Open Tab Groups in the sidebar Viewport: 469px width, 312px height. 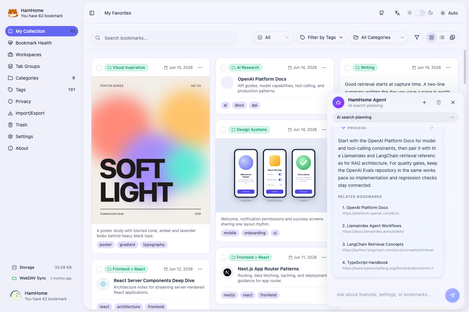[x=42, y=66]
